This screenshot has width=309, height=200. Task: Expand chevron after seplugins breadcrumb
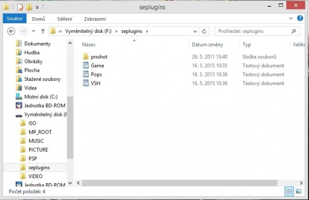coord(147,31)
